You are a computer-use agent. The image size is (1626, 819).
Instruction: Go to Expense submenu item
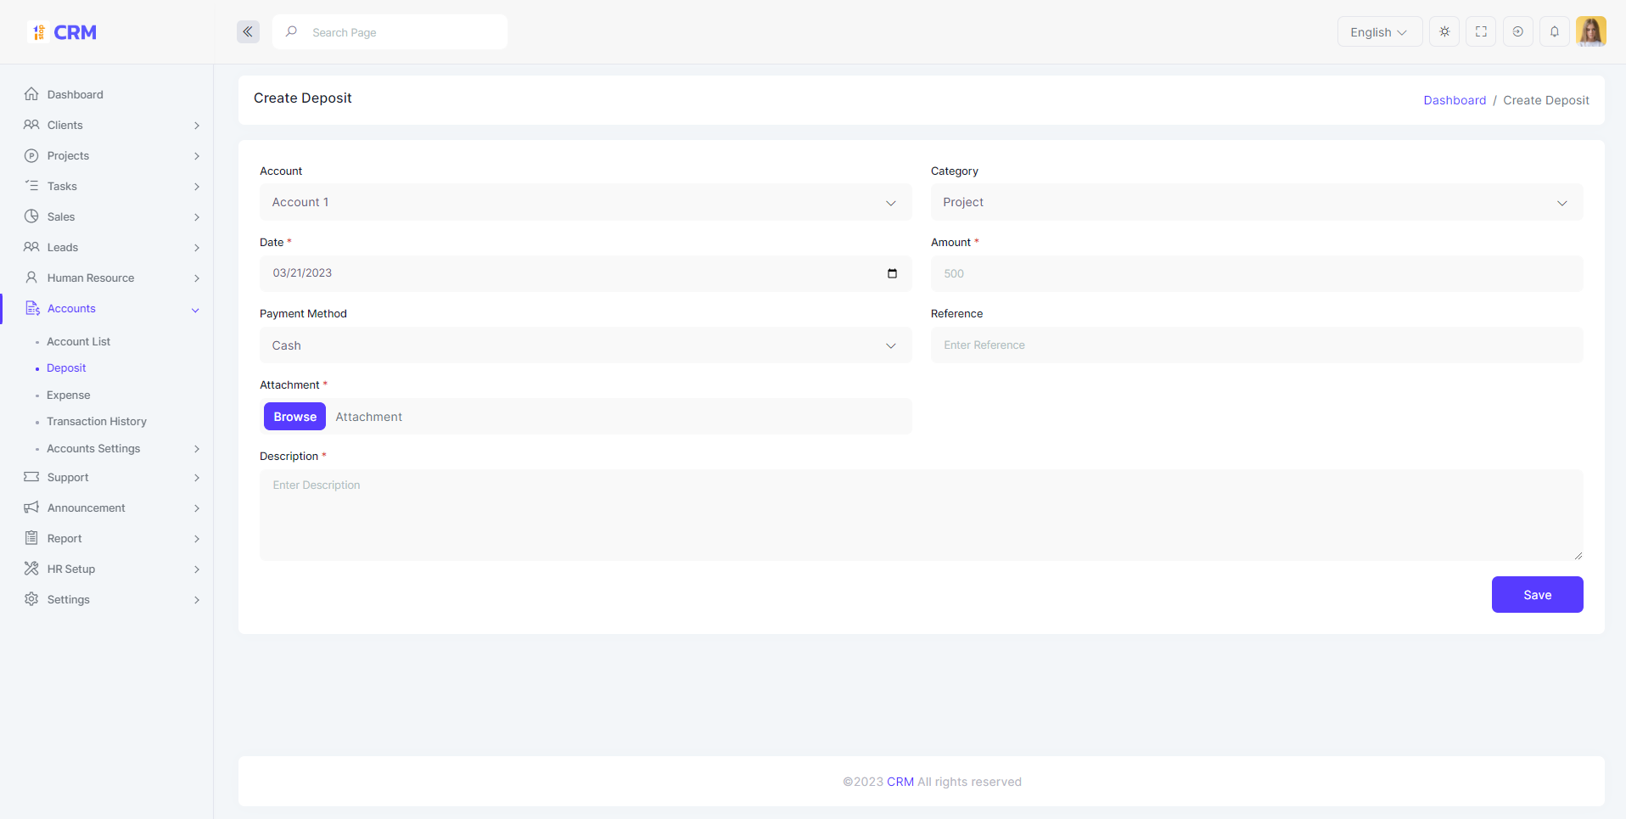pyautogui.click(x=69, y=395)
